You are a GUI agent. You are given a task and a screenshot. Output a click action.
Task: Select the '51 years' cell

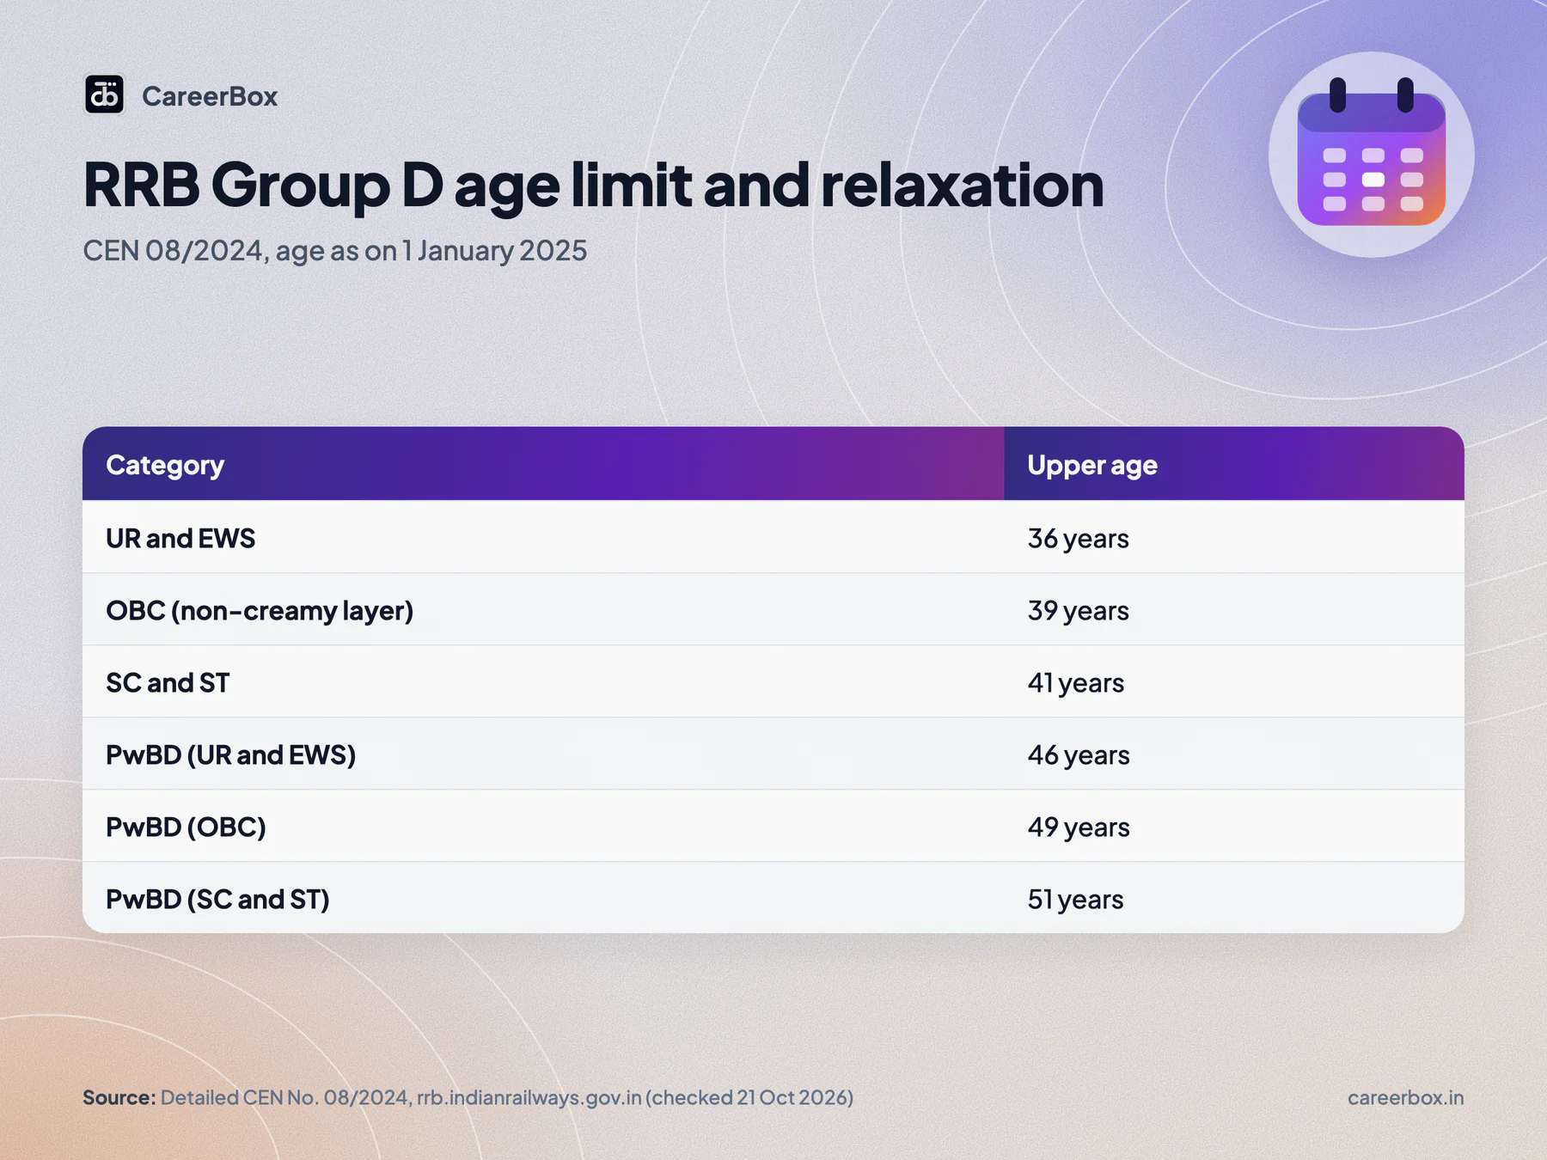1234,899
